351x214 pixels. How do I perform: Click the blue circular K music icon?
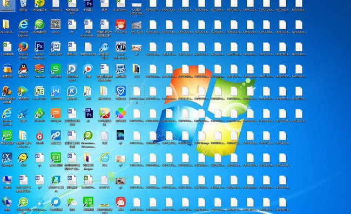(72, 91)
